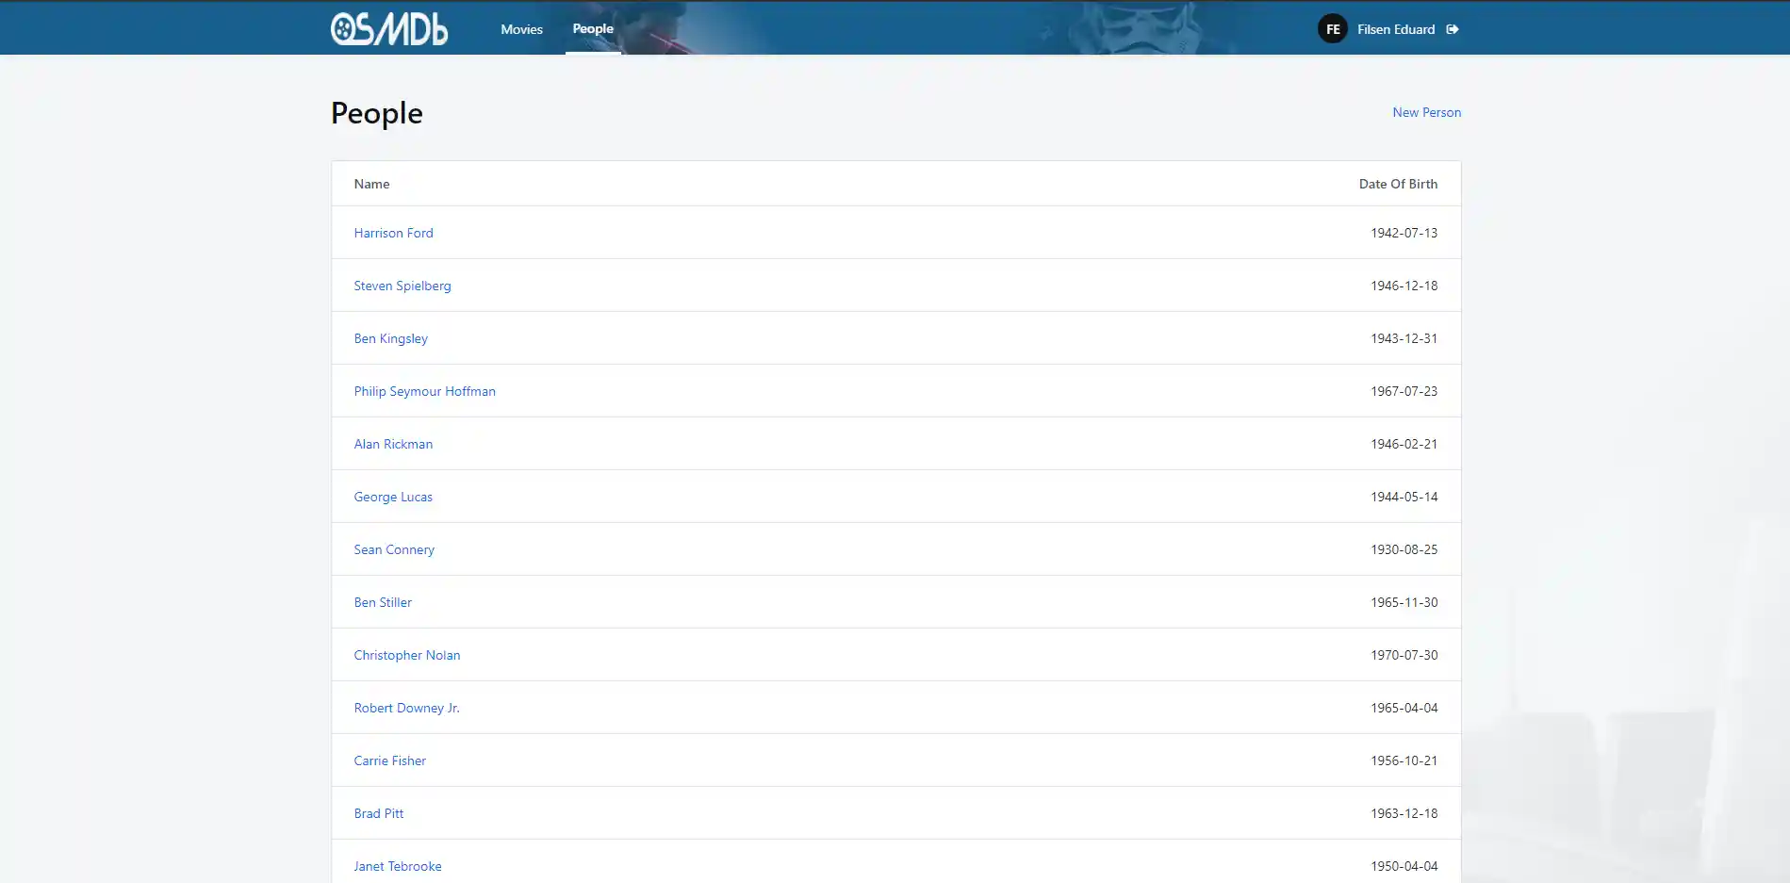
Task: Open Ben Stiller's profile
Action: pyautogui.click(x=383, y=602)
